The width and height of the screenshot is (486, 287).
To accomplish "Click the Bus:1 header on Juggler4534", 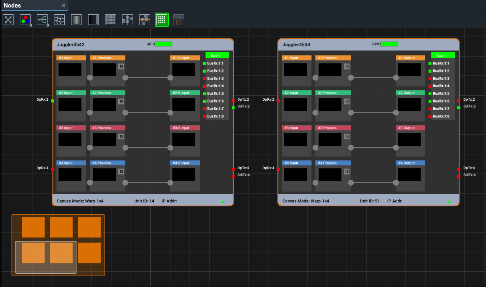I will point(443,56).
